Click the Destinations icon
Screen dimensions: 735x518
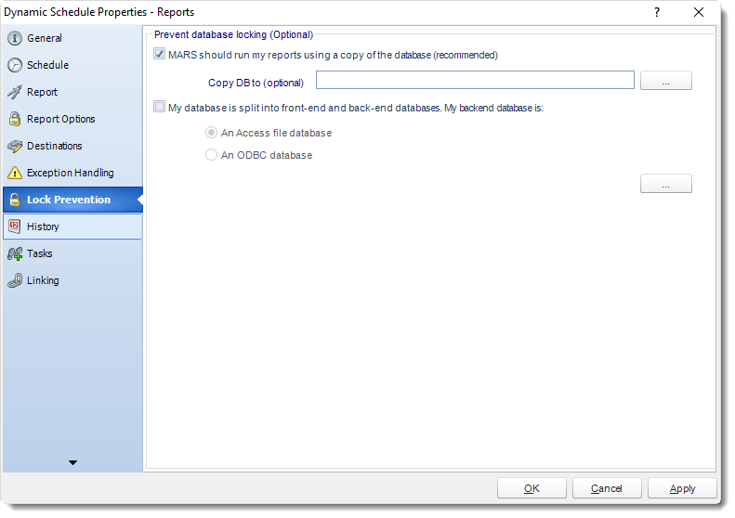click(x=15, y=146)
